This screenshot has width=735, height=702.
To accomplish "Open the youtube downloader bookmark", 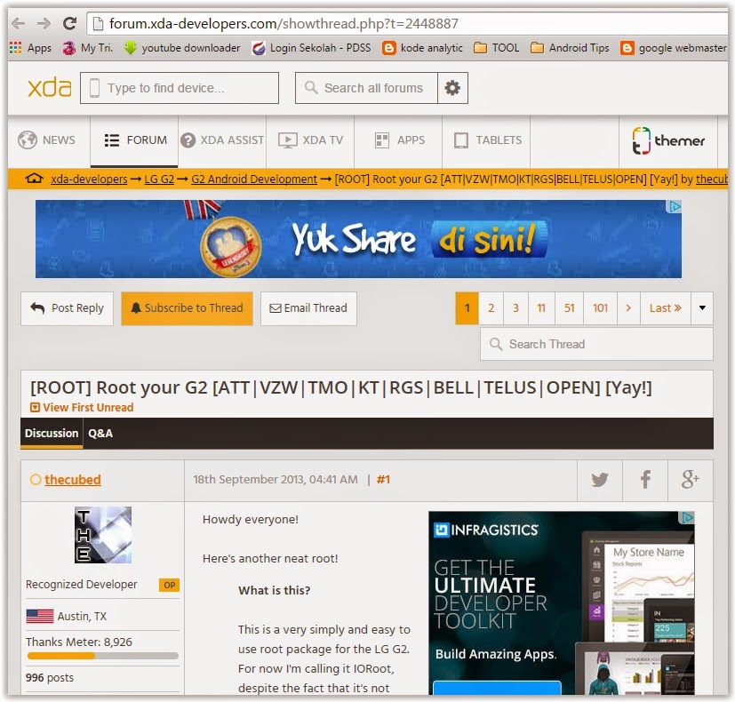I will pyautogui.click(x=182, y=48).
